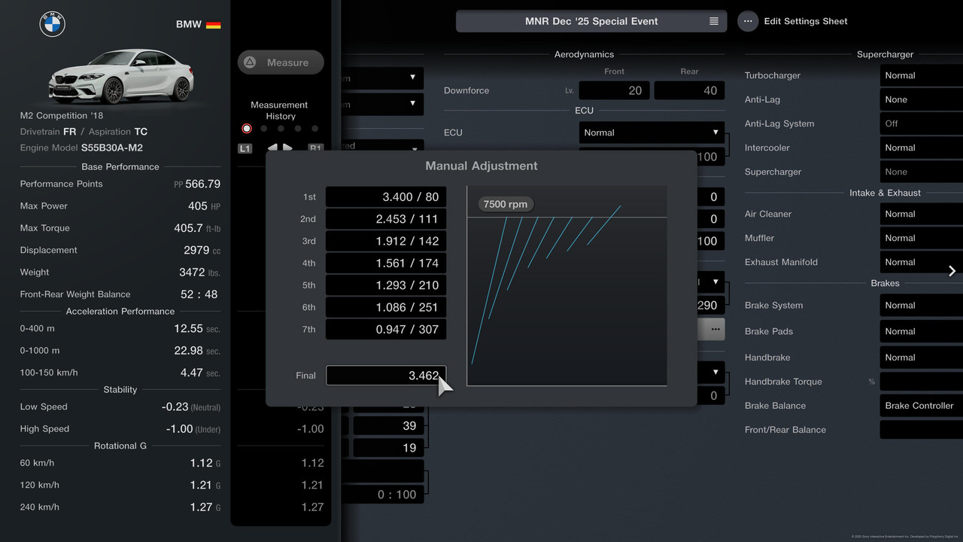Adjust the Front downforce value 20

pos(615,90)
